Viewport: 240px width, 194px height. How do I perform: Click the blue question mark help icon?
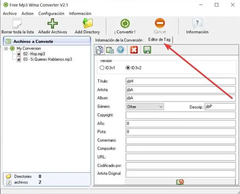[120, 50]
